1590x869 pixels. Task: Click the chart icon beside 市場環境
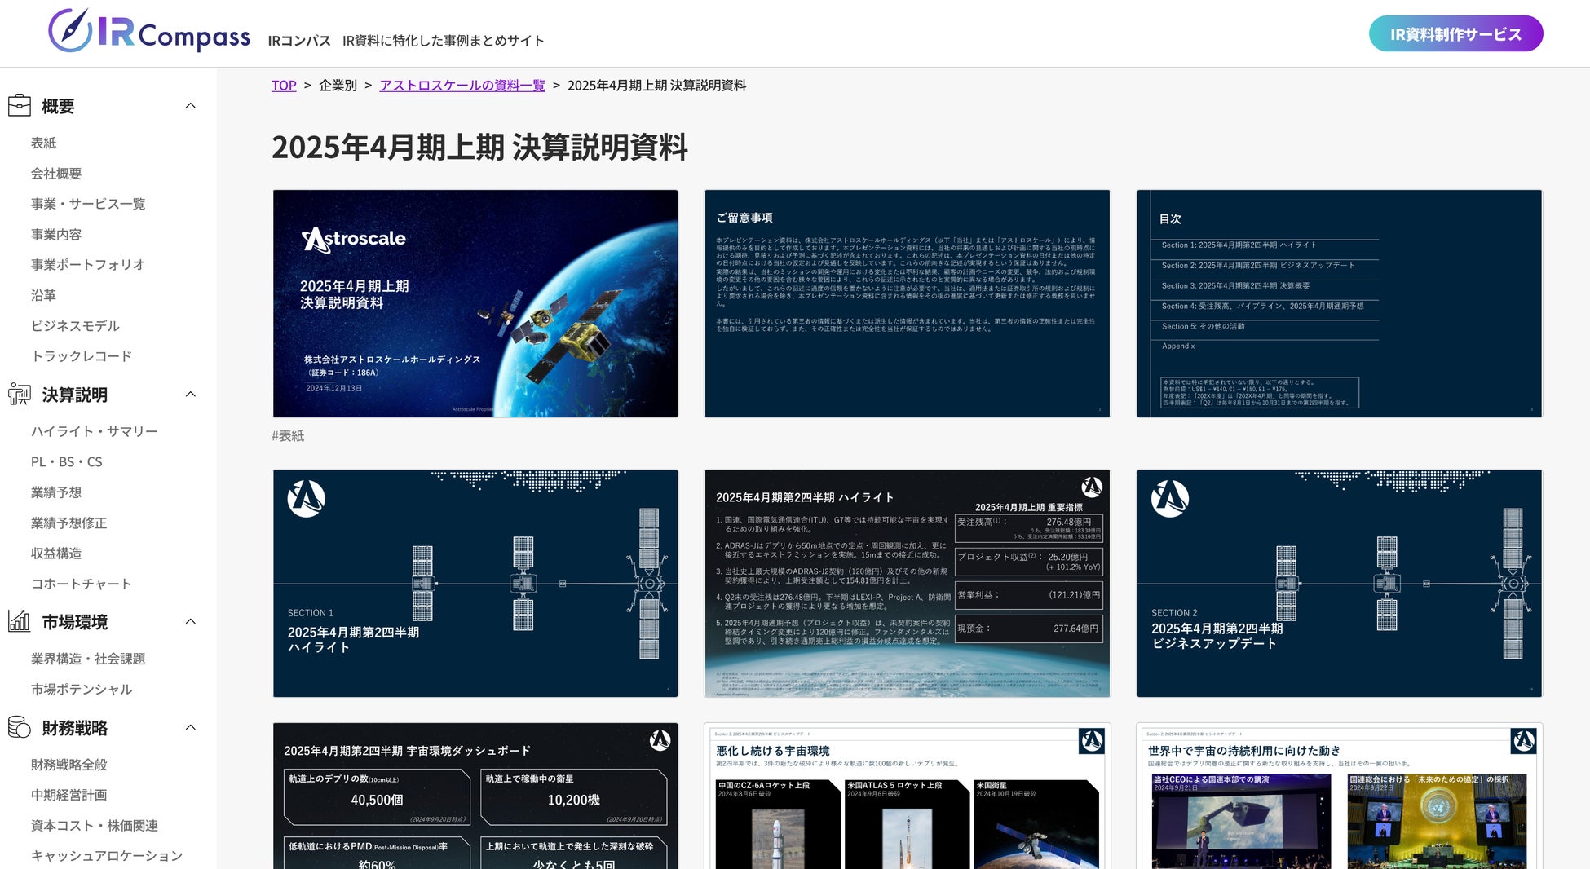(20, 622)
